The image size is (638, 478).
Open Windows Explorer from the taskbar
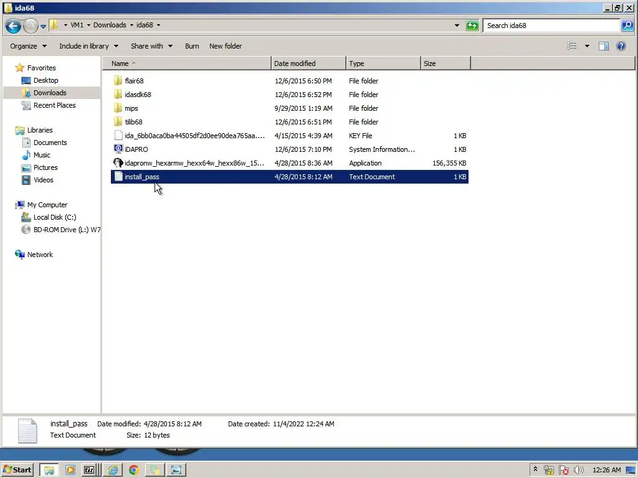point(49,470)
